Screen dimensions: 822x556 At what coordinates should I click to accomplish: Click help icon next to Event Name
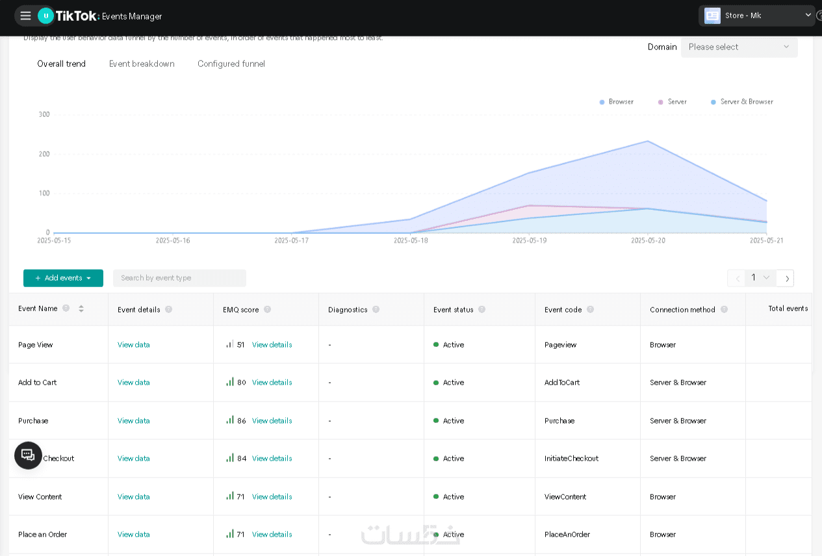pos(66,309)
